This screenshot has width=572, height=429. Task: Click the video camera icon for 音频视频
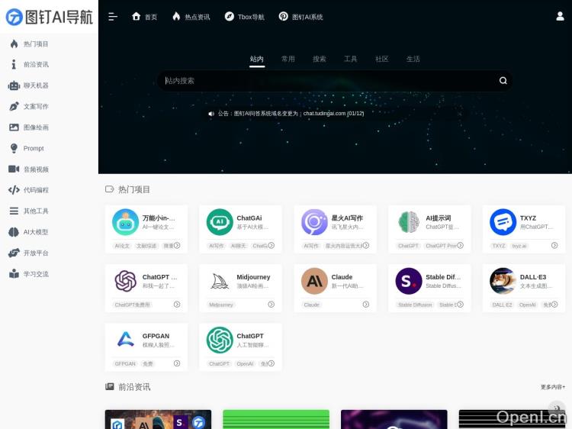14,169
